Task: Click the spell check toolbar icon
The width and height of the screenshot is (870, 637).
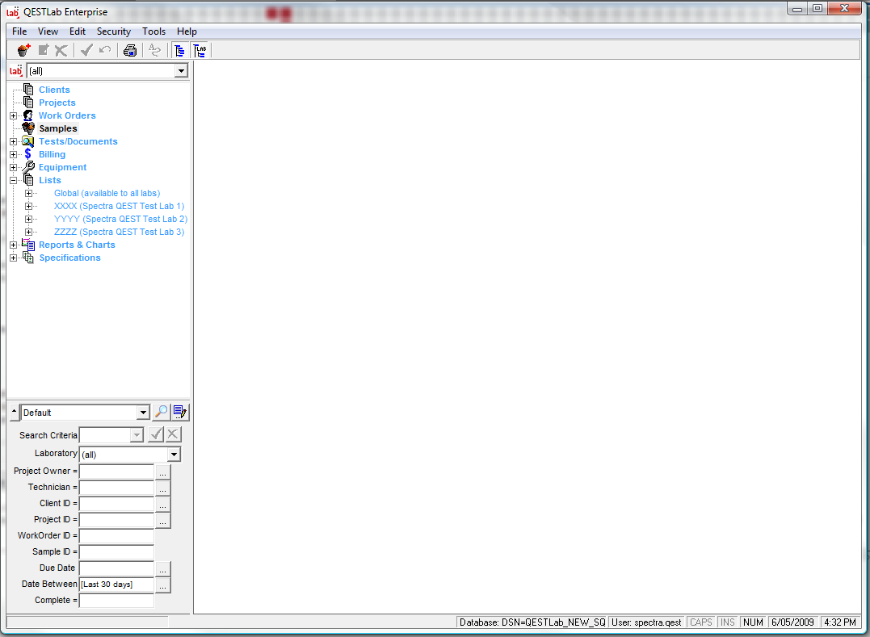Action: click(154, 50)
